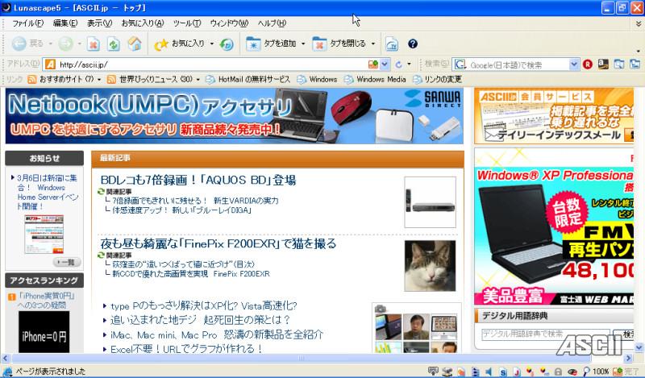The height and width of the screenshot is (378, 645).
Task: Open favorites via star icon button
Action: (x=160, y=44)
